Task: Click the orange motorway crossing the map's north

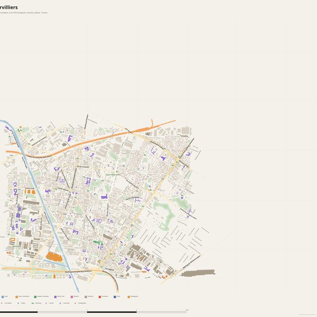Action: 91,141
